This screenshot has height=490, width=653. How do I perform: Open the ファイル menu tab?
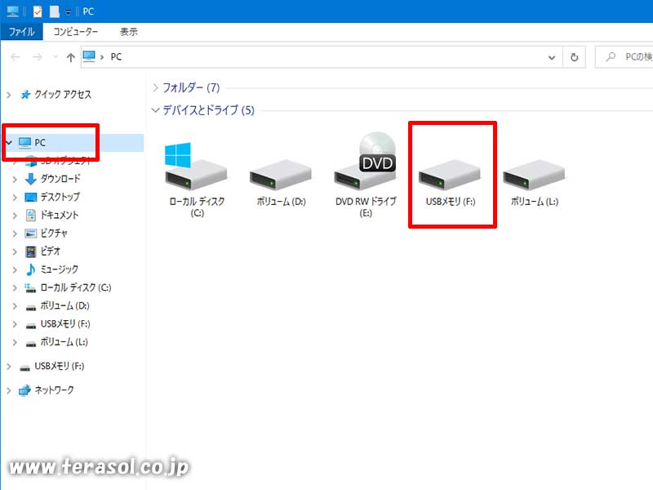coord(21,32)
